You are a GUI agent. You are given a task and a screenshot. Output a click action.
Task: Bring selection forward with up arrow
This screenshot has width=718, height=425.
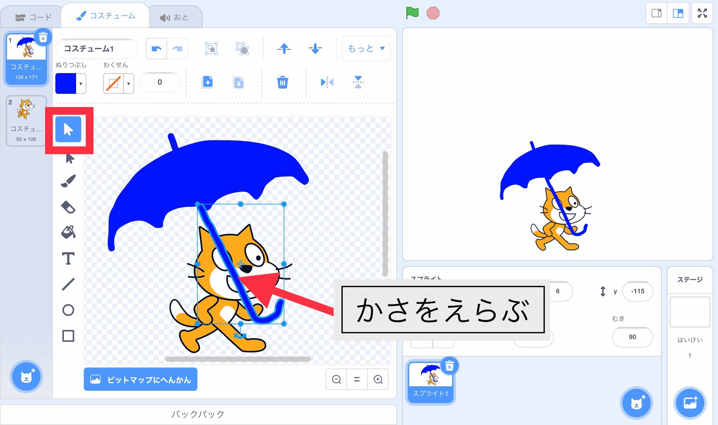click(284, 48)
